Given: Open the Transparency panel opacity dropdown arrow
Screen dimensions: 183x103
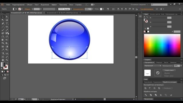Looking at the screenshot, I should (x=181, y=66).
